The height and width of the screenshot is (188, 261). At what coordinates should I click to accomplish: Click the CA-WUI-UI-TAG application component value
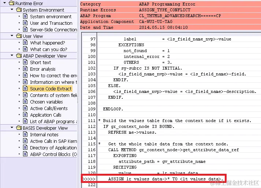pyautogui.click(x=156, y=21)
